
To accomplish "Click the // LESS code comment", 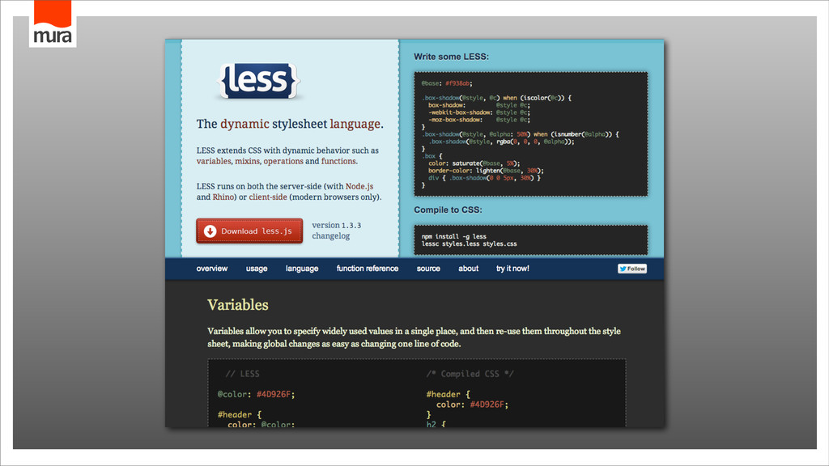I will tap(242, 374).
